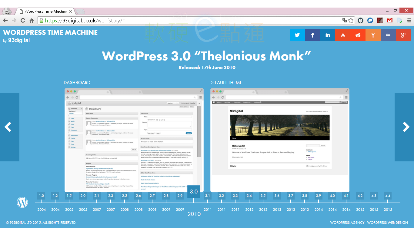Image resolution: width=414 pixels, height=228 pixels.
Task: Open the WordPress Web Design footer link
Action: coord(388,223)
